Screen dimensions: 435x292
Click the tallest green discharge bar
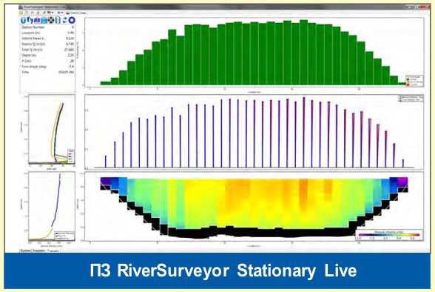303,52
